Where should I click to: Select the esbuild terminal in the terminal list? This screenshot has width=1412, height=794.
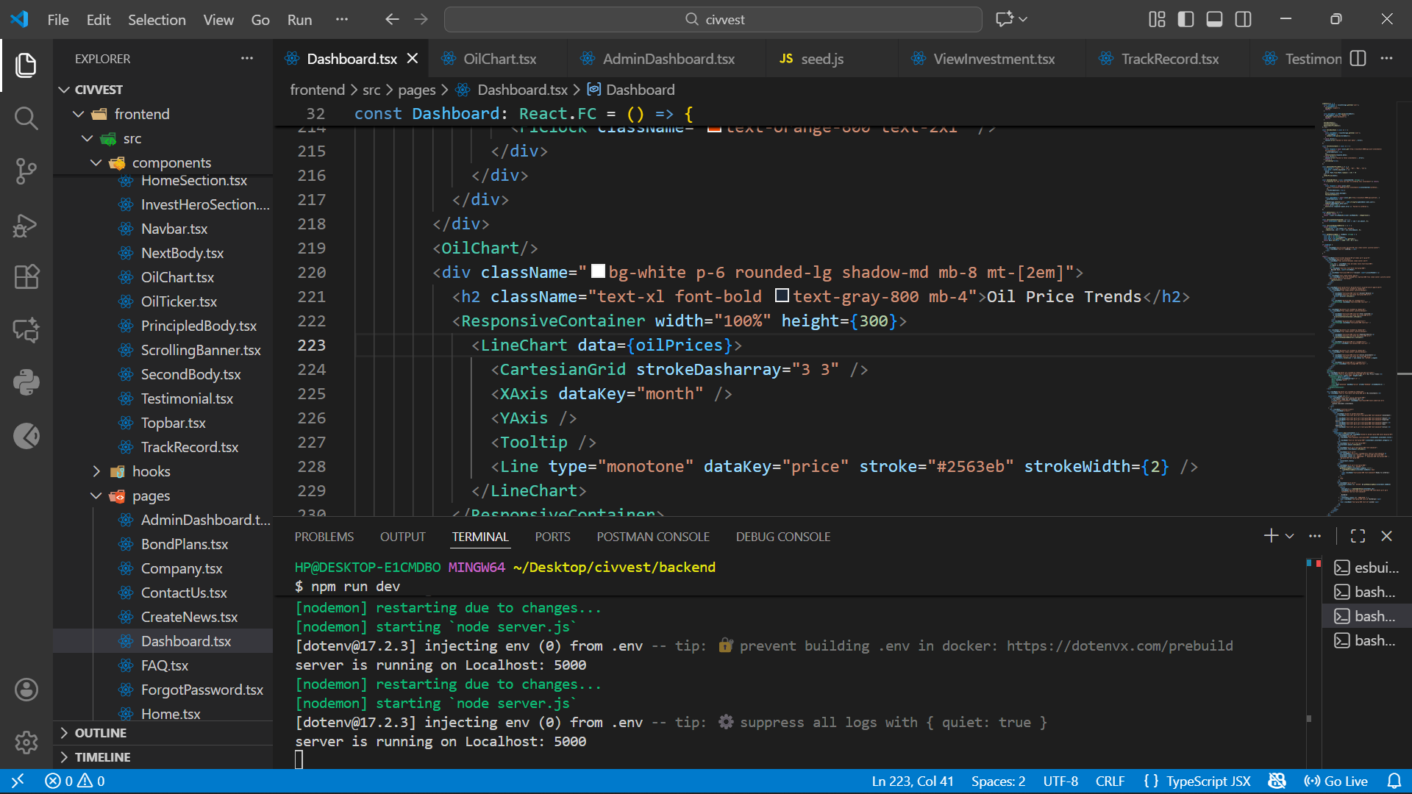click(x=1366, y=568)
